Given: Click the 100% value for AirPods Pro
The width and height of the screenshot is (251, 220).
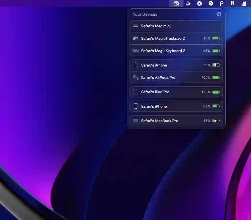Looking at the screenshot, I should 206,77.
